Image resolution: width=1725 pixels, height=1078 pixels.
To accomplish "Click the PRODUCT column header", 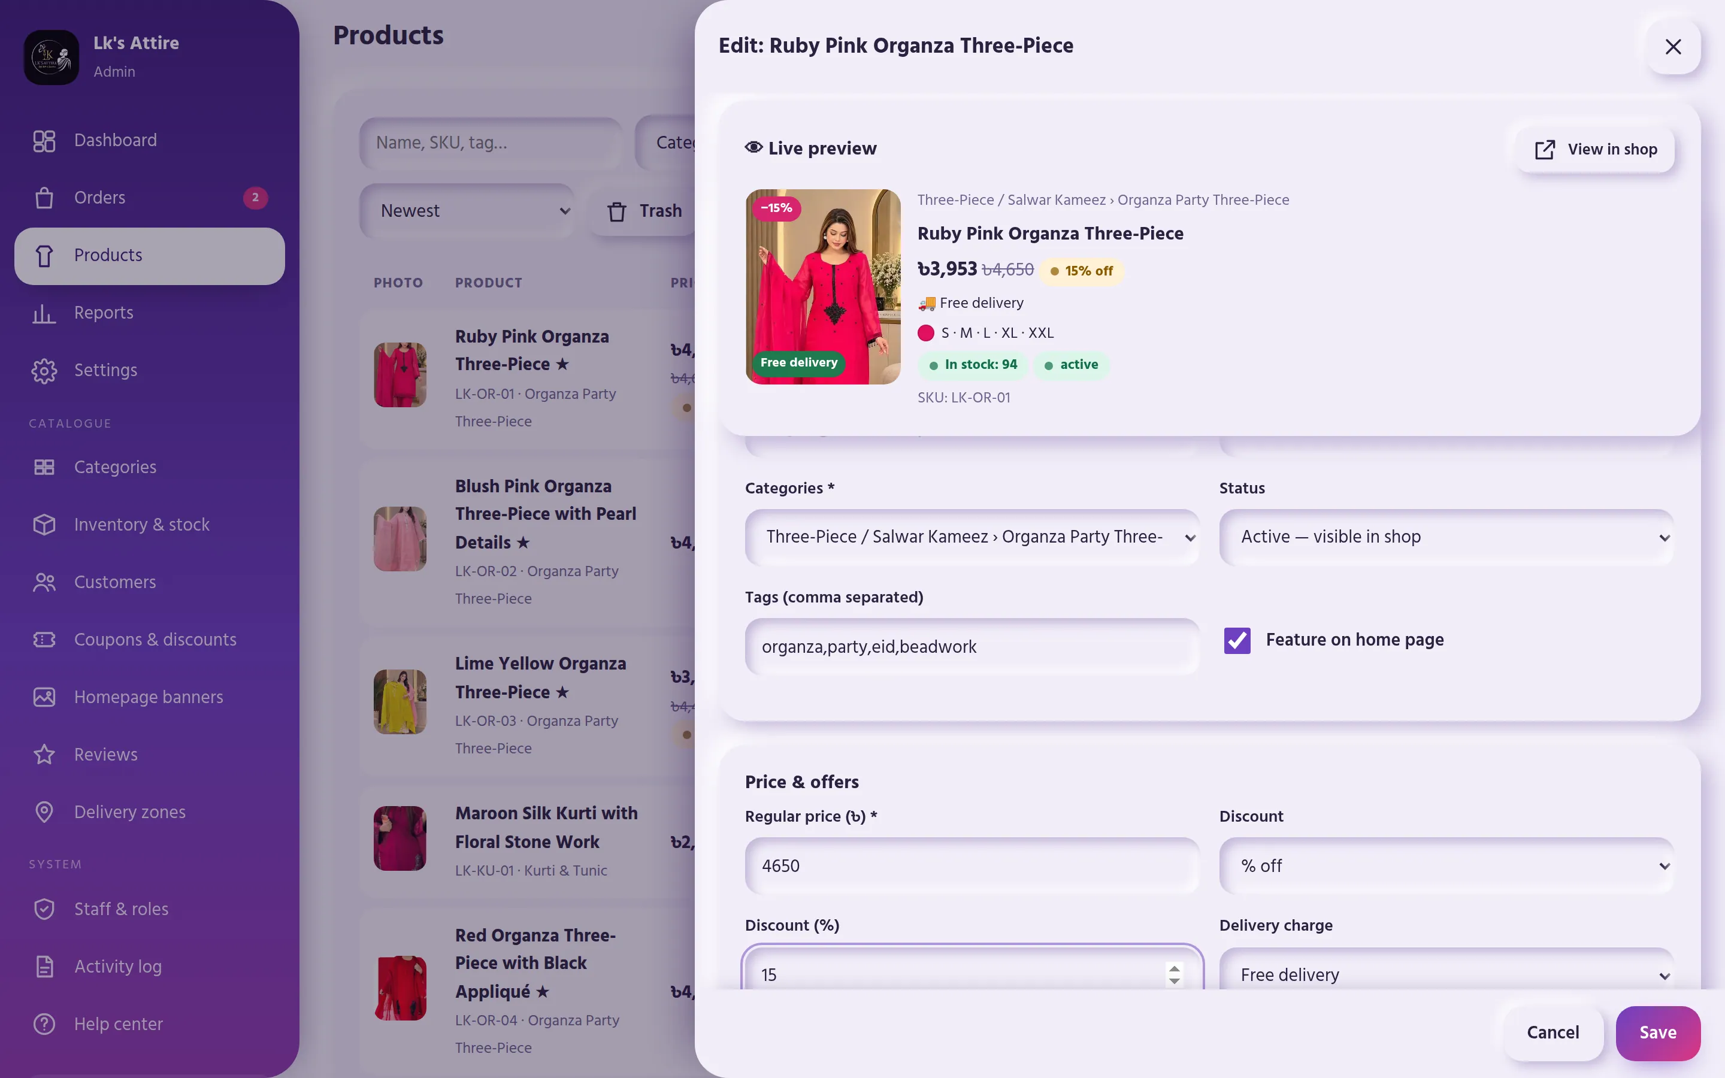I will pyautogui.click(x=489, y=283).
